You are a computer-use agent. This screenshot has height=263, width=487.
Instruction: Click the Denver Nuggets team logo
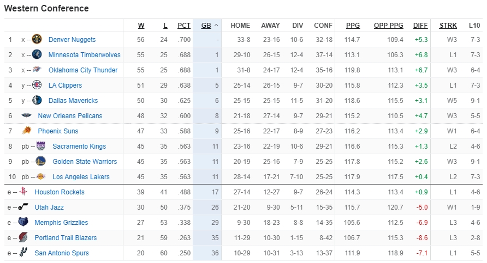(x=37, y=39)
